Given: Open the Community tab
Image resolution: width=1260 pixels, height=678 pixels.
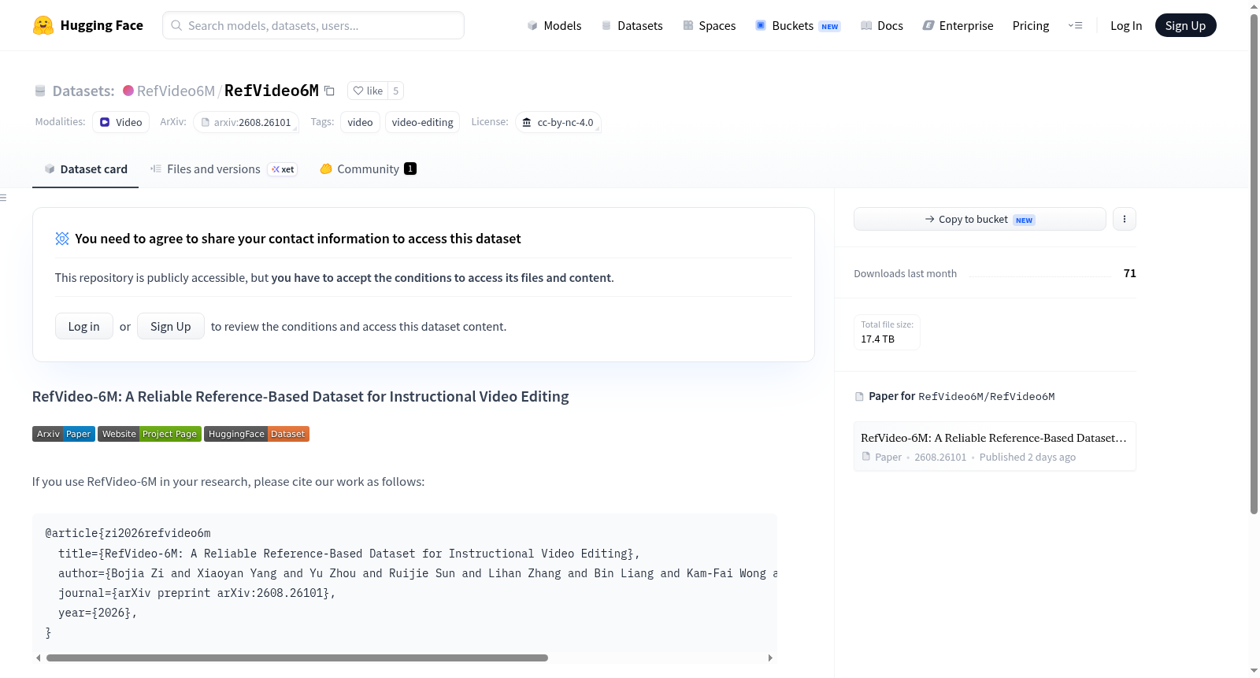Looking at the screenshot, I should click(x=368, y=169).
